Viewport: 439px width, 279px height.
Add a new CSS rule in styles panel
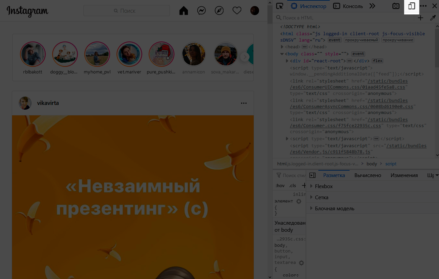[304, 185]
